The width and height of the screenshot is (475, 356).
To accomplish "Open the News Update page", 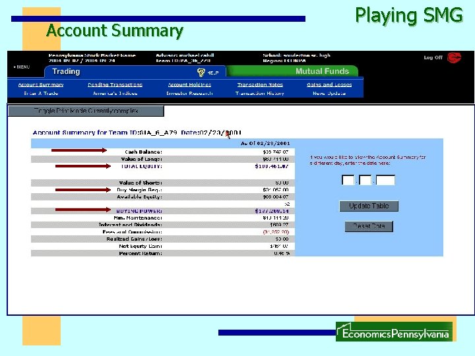I will pyautogui.click(x=329, y=93).
